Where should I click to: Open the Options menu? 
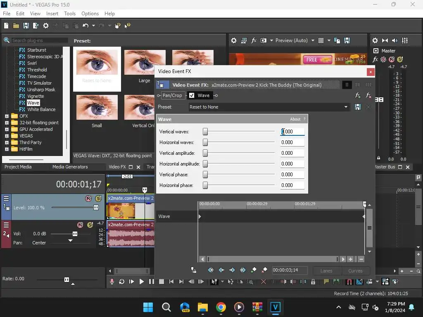pyautogui.click(x=90, y=14)
